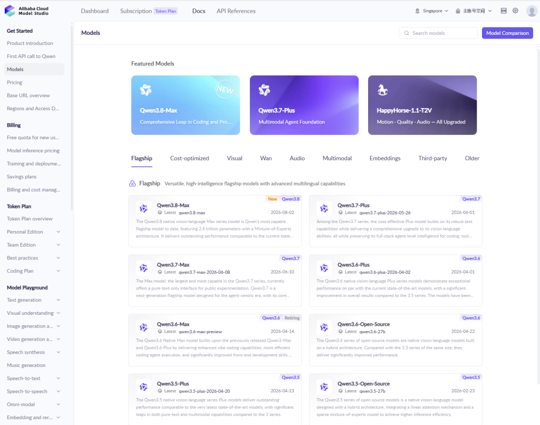Click the Qwen3.5-Plus model card icon
Image resolution: width=540 pixels, height=425 pixels.
click(x=143, y=387)
